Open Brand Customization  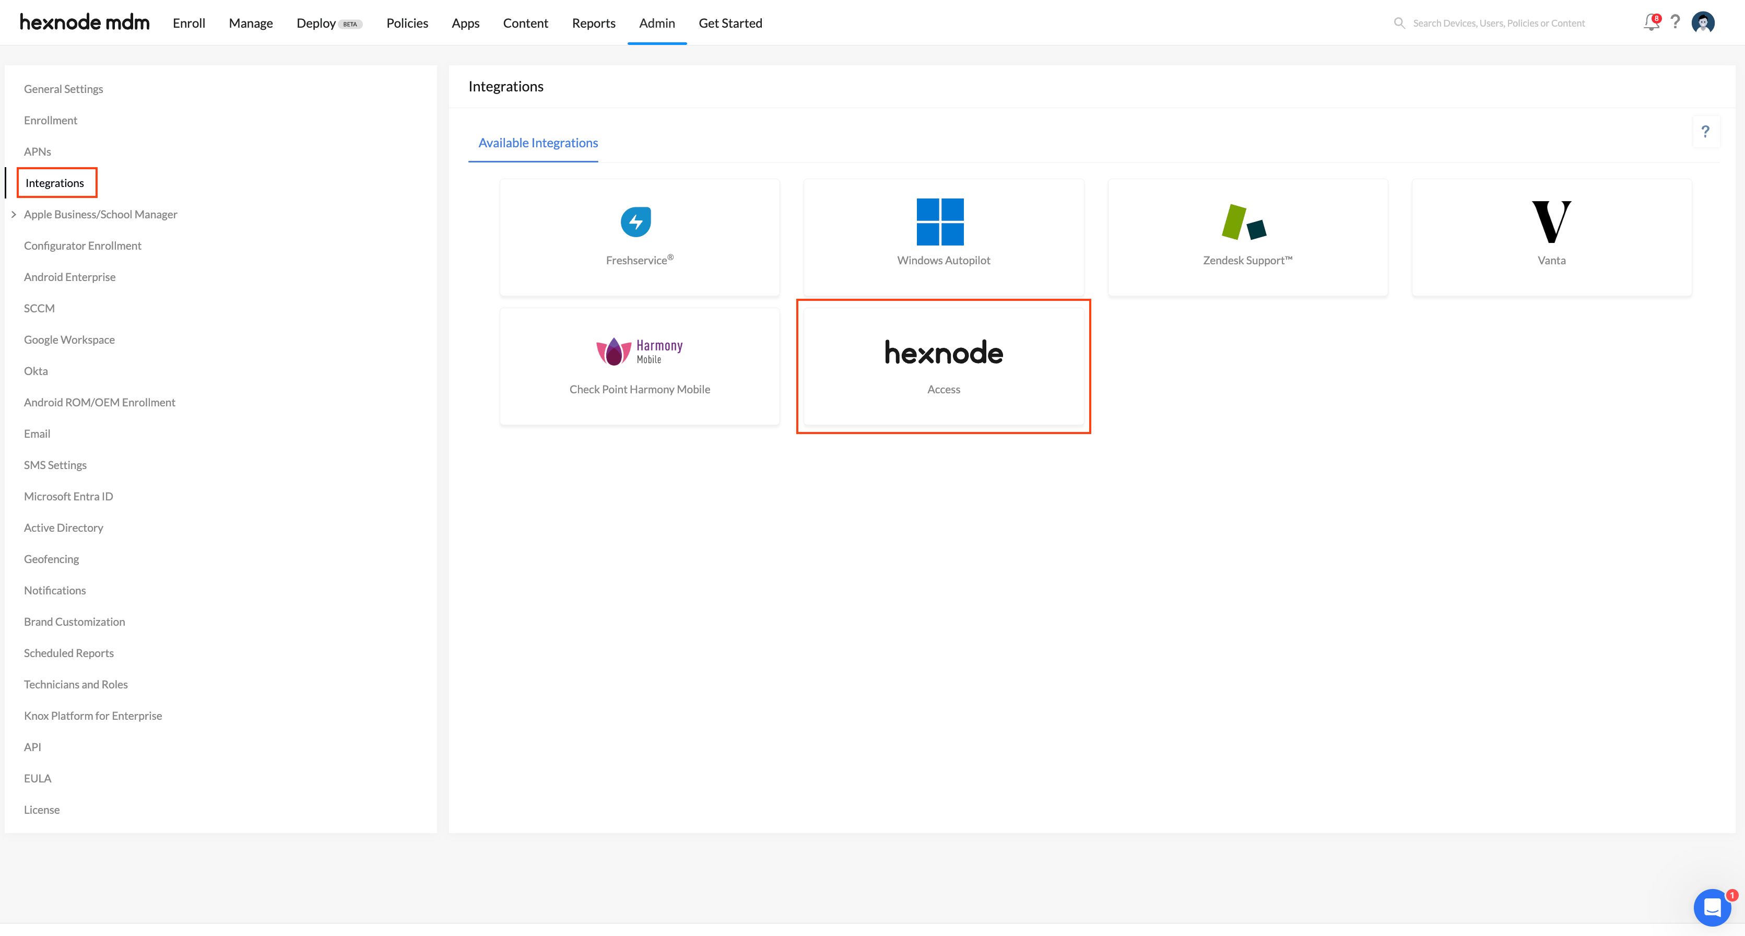[x=75, y=622]
